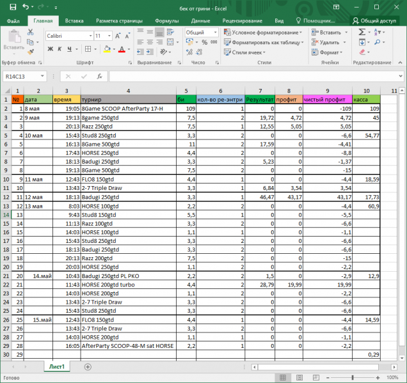The width and height of the screenshot is (407, 383).
Task: Toggle bold Ж formatting
Action: coord(51,49)
